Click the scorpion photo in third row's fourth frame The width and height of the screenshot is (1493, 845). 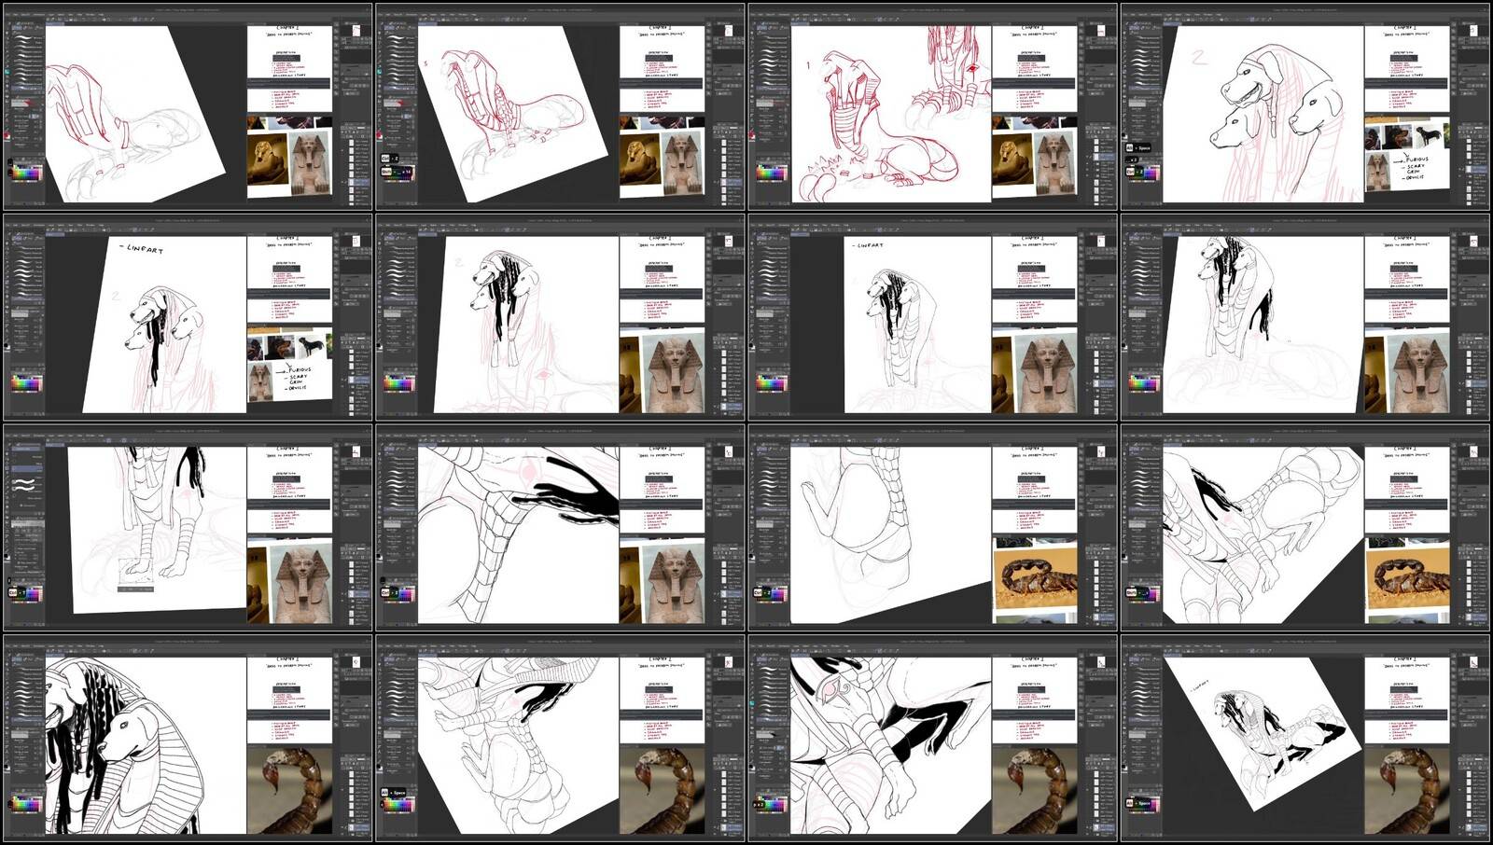(1407, 578)
